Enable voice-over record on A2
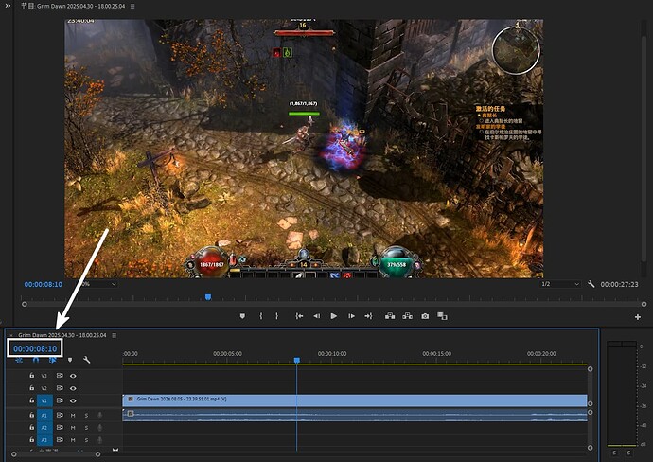653x462 pixels. tap(100, 428)
